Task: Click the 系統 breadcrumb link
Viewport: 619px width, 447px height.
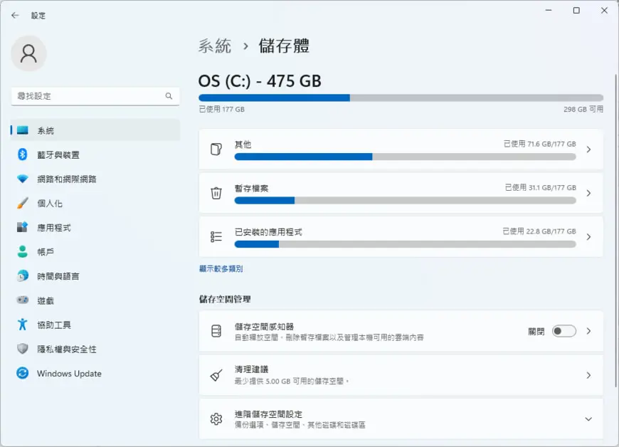Action: [x=214, y=46]
